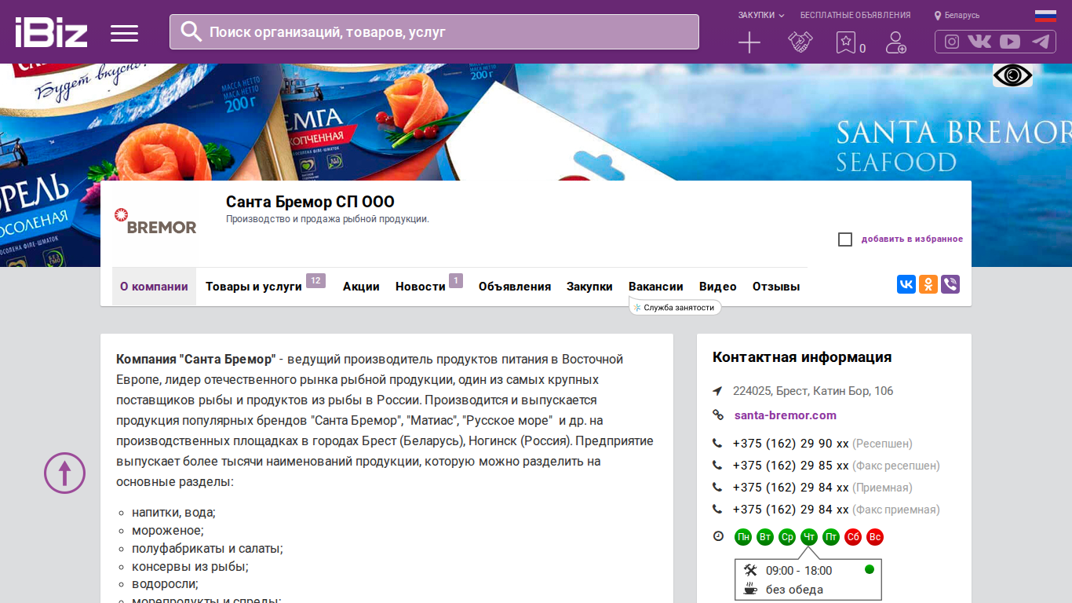Switch to the О компании tab
This screenshot has width=1072, height=603.
(x=154, y=287)
